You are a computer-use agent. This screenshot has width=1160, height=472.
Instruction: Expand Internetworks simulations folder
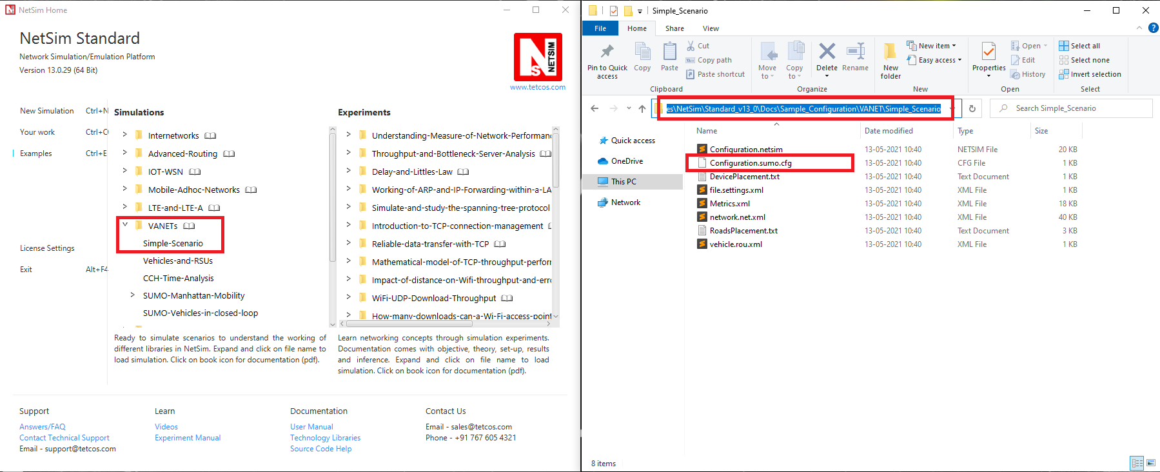tap(124, 135)
